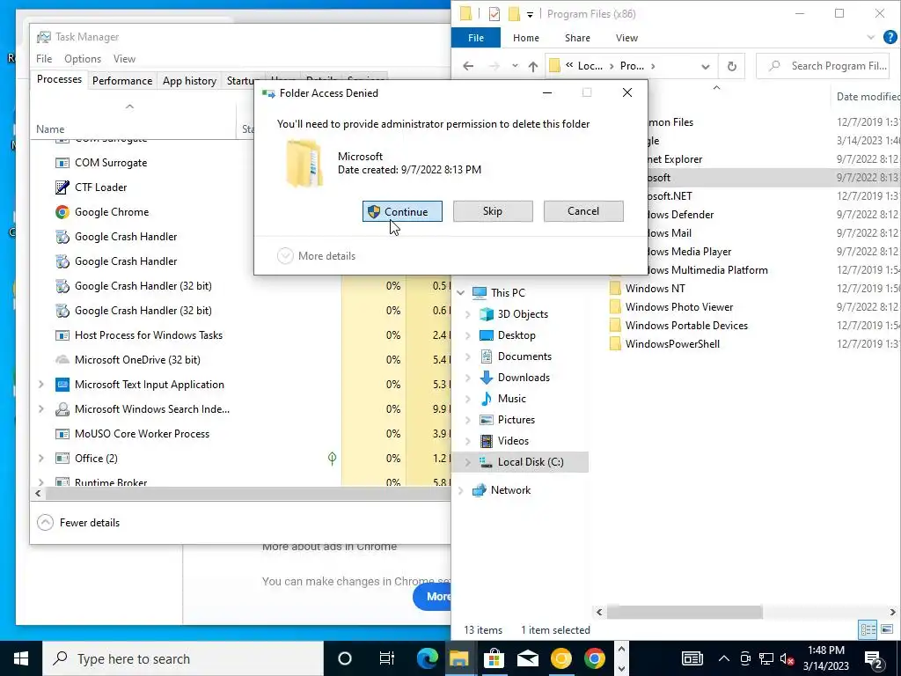Open Microsoft Edge from taskbar
The image size is (901, 676).
[427, 658]
